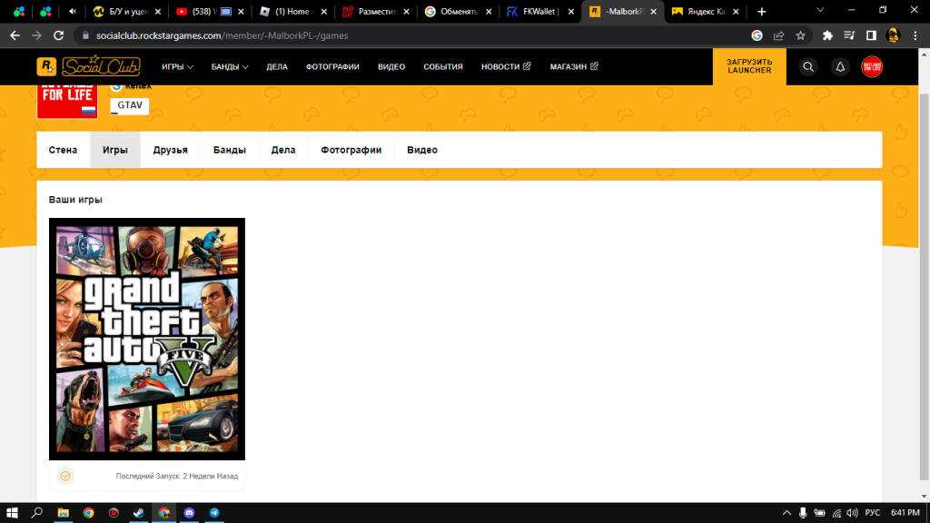Open the Видео profile tab

pos(421,150)
